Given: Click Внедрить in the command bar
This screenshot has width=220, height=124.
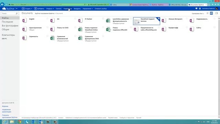Looking at the screenshot, I should pos(77,9).
